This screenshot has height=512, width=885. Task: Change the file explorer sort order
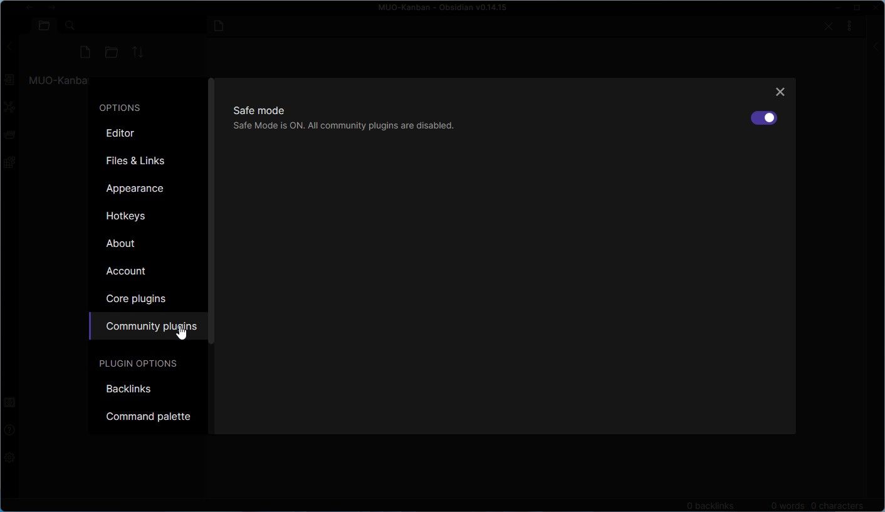[x=137, y=52]
